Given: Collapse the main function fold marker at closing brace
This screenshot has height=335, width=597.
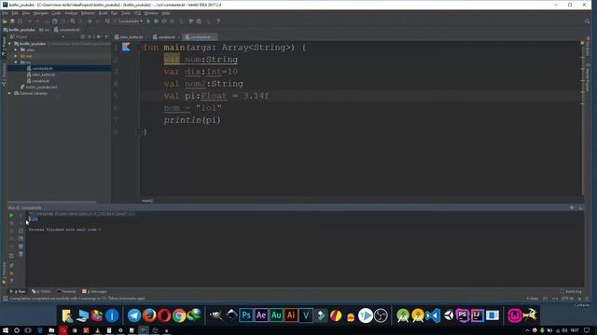Looking at the screenshot, I should (139, 132).
